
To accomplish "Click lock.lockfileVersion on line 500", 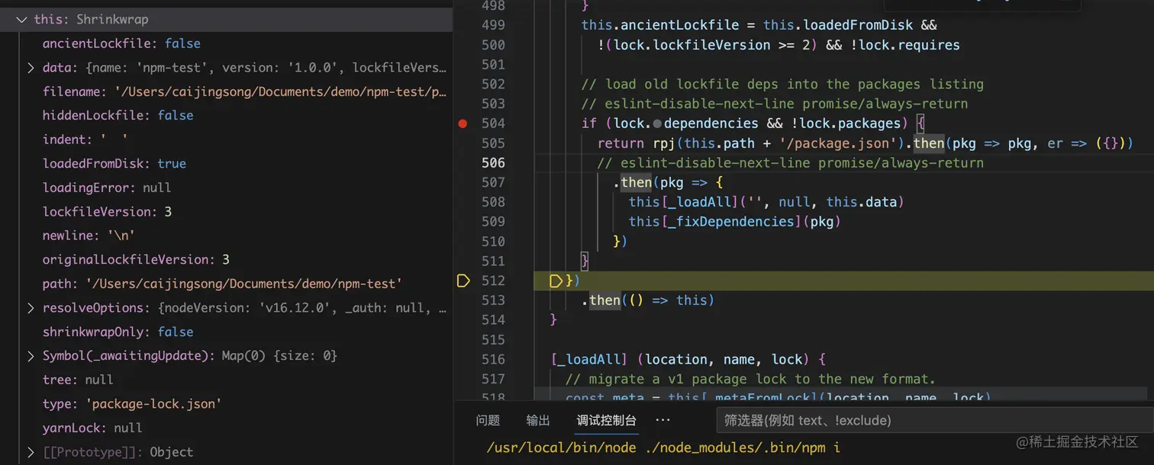I will pos(691,45).
